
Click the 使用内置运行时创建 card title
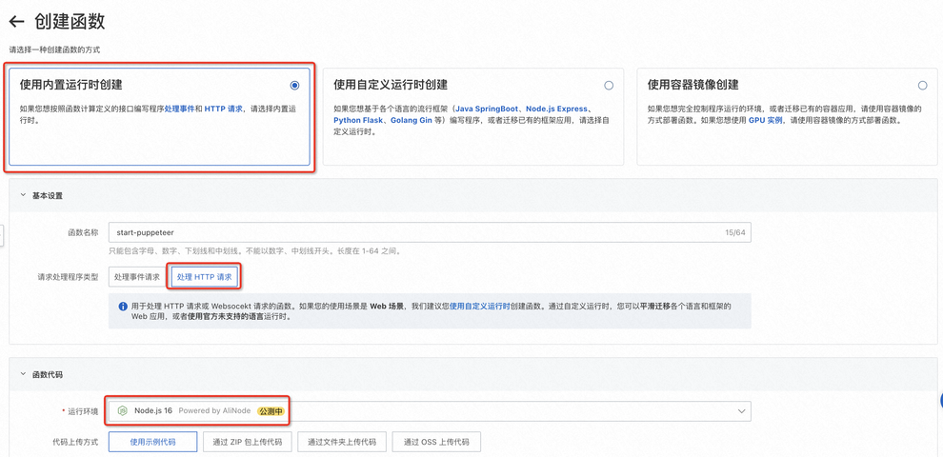[71, 85]
